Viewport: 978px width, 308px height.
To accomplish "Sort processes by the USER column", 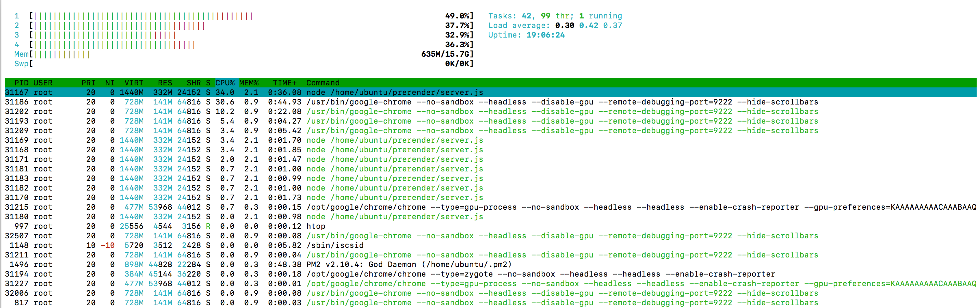I will [x=43, y=83].
